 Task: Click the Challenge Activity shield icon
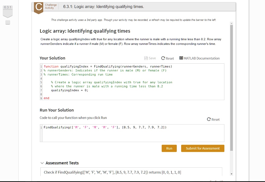(x=38, y=7)
